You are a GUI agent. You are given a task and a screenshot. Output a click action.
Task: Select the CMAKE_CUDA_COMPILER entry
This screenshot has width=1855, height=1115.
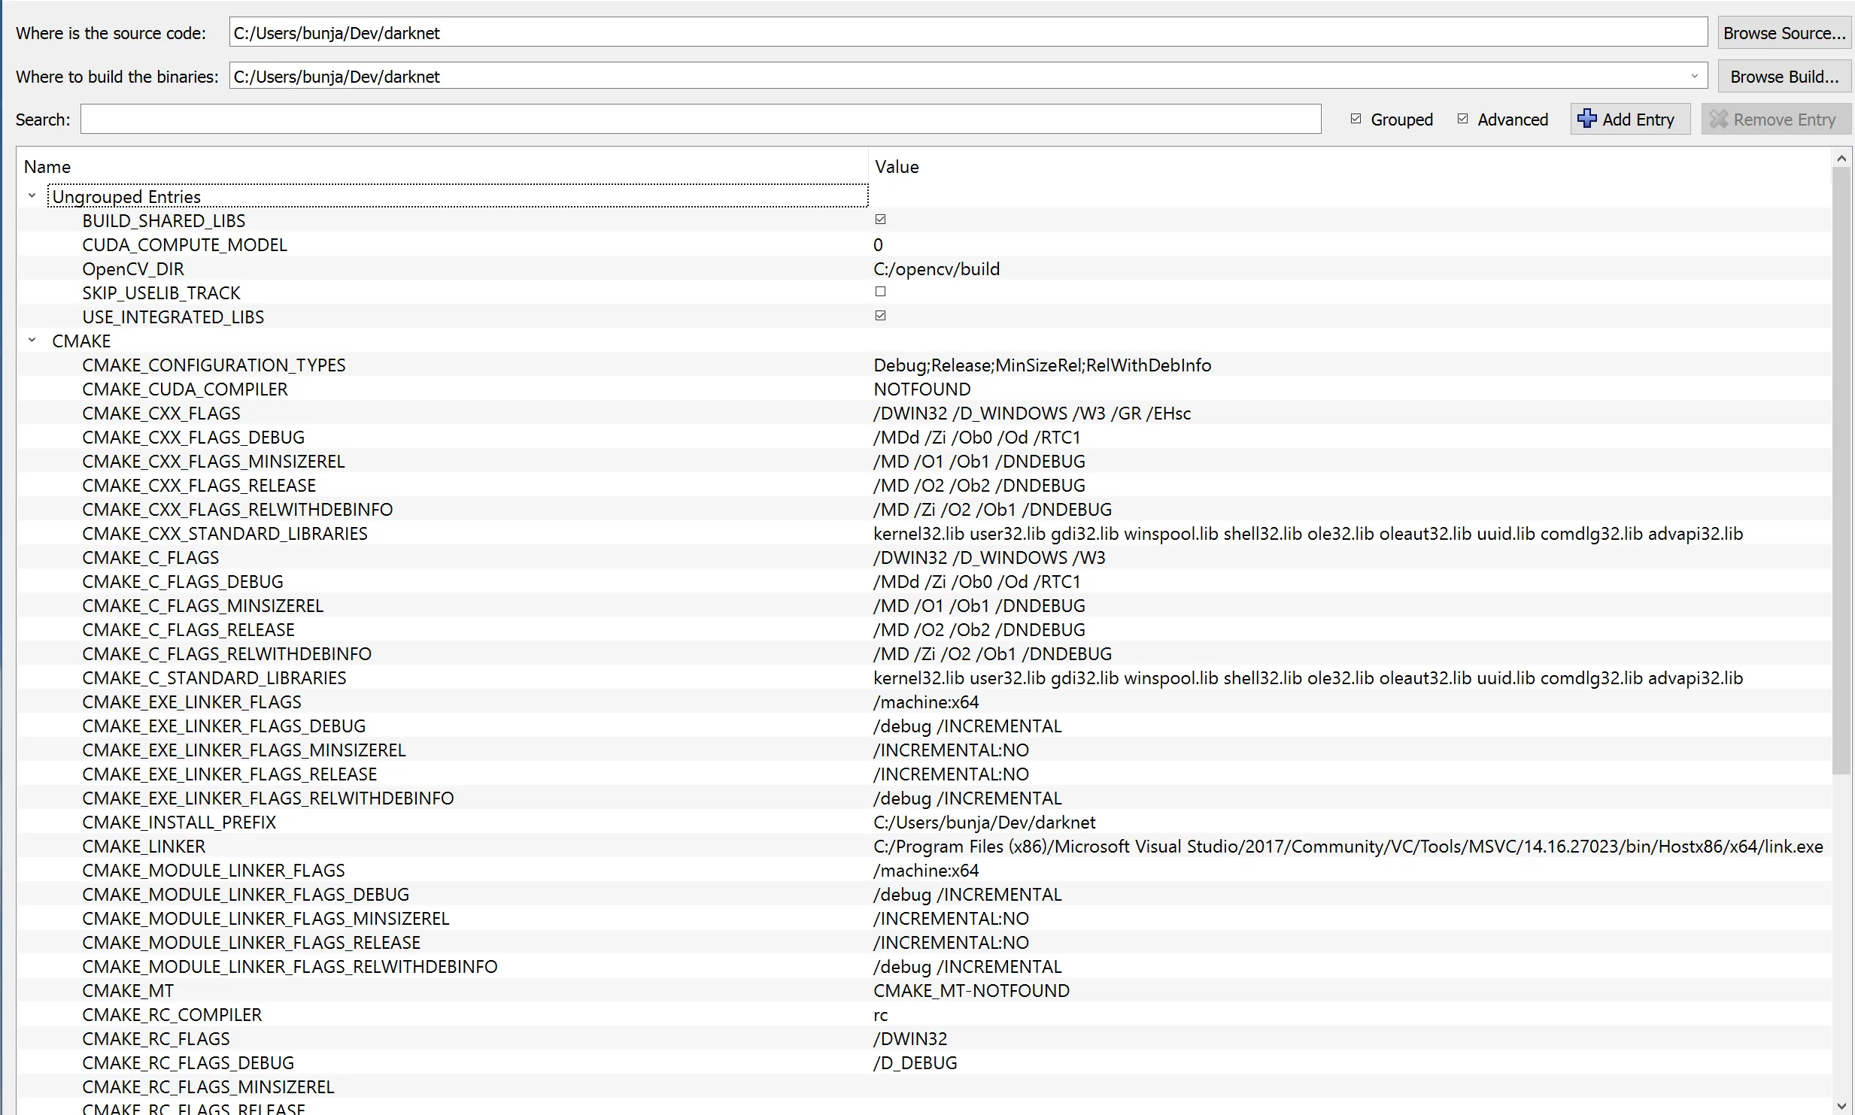pos(185,389)
